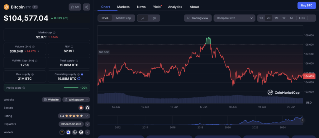Viewport: 319px width, 138px height.
Task: Expand more wallets chevron
Action: click(x=88, y=132)
